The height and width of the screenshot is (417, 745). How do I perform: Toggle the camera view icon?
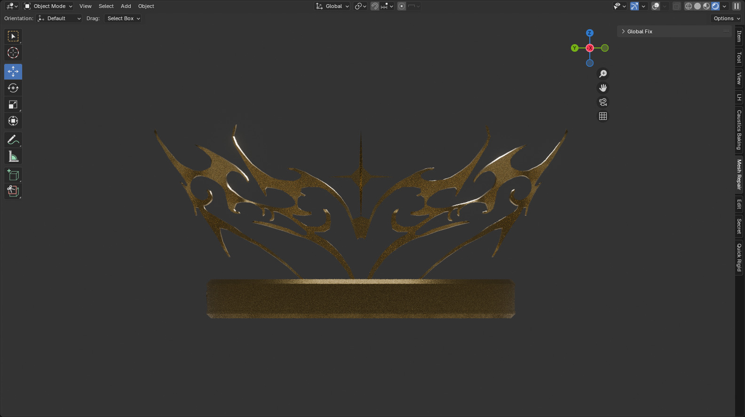click(x=603, y=102)
